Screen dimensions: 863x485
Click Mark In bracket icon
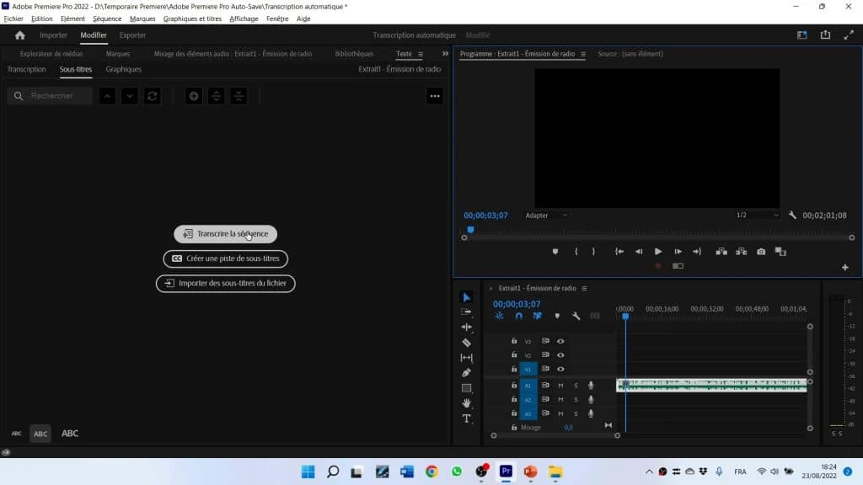click(576, 251)
